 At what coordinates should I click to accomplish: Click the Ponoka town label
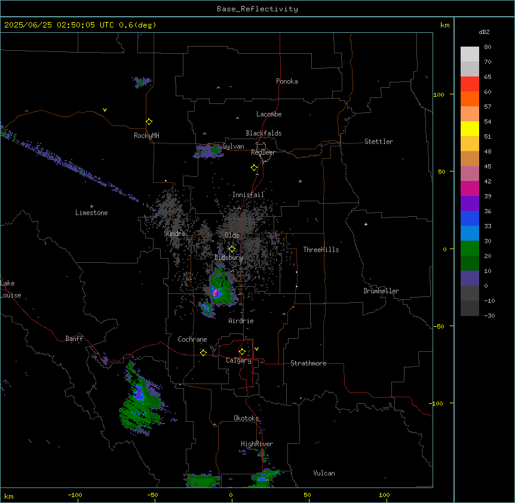[287, 81]
